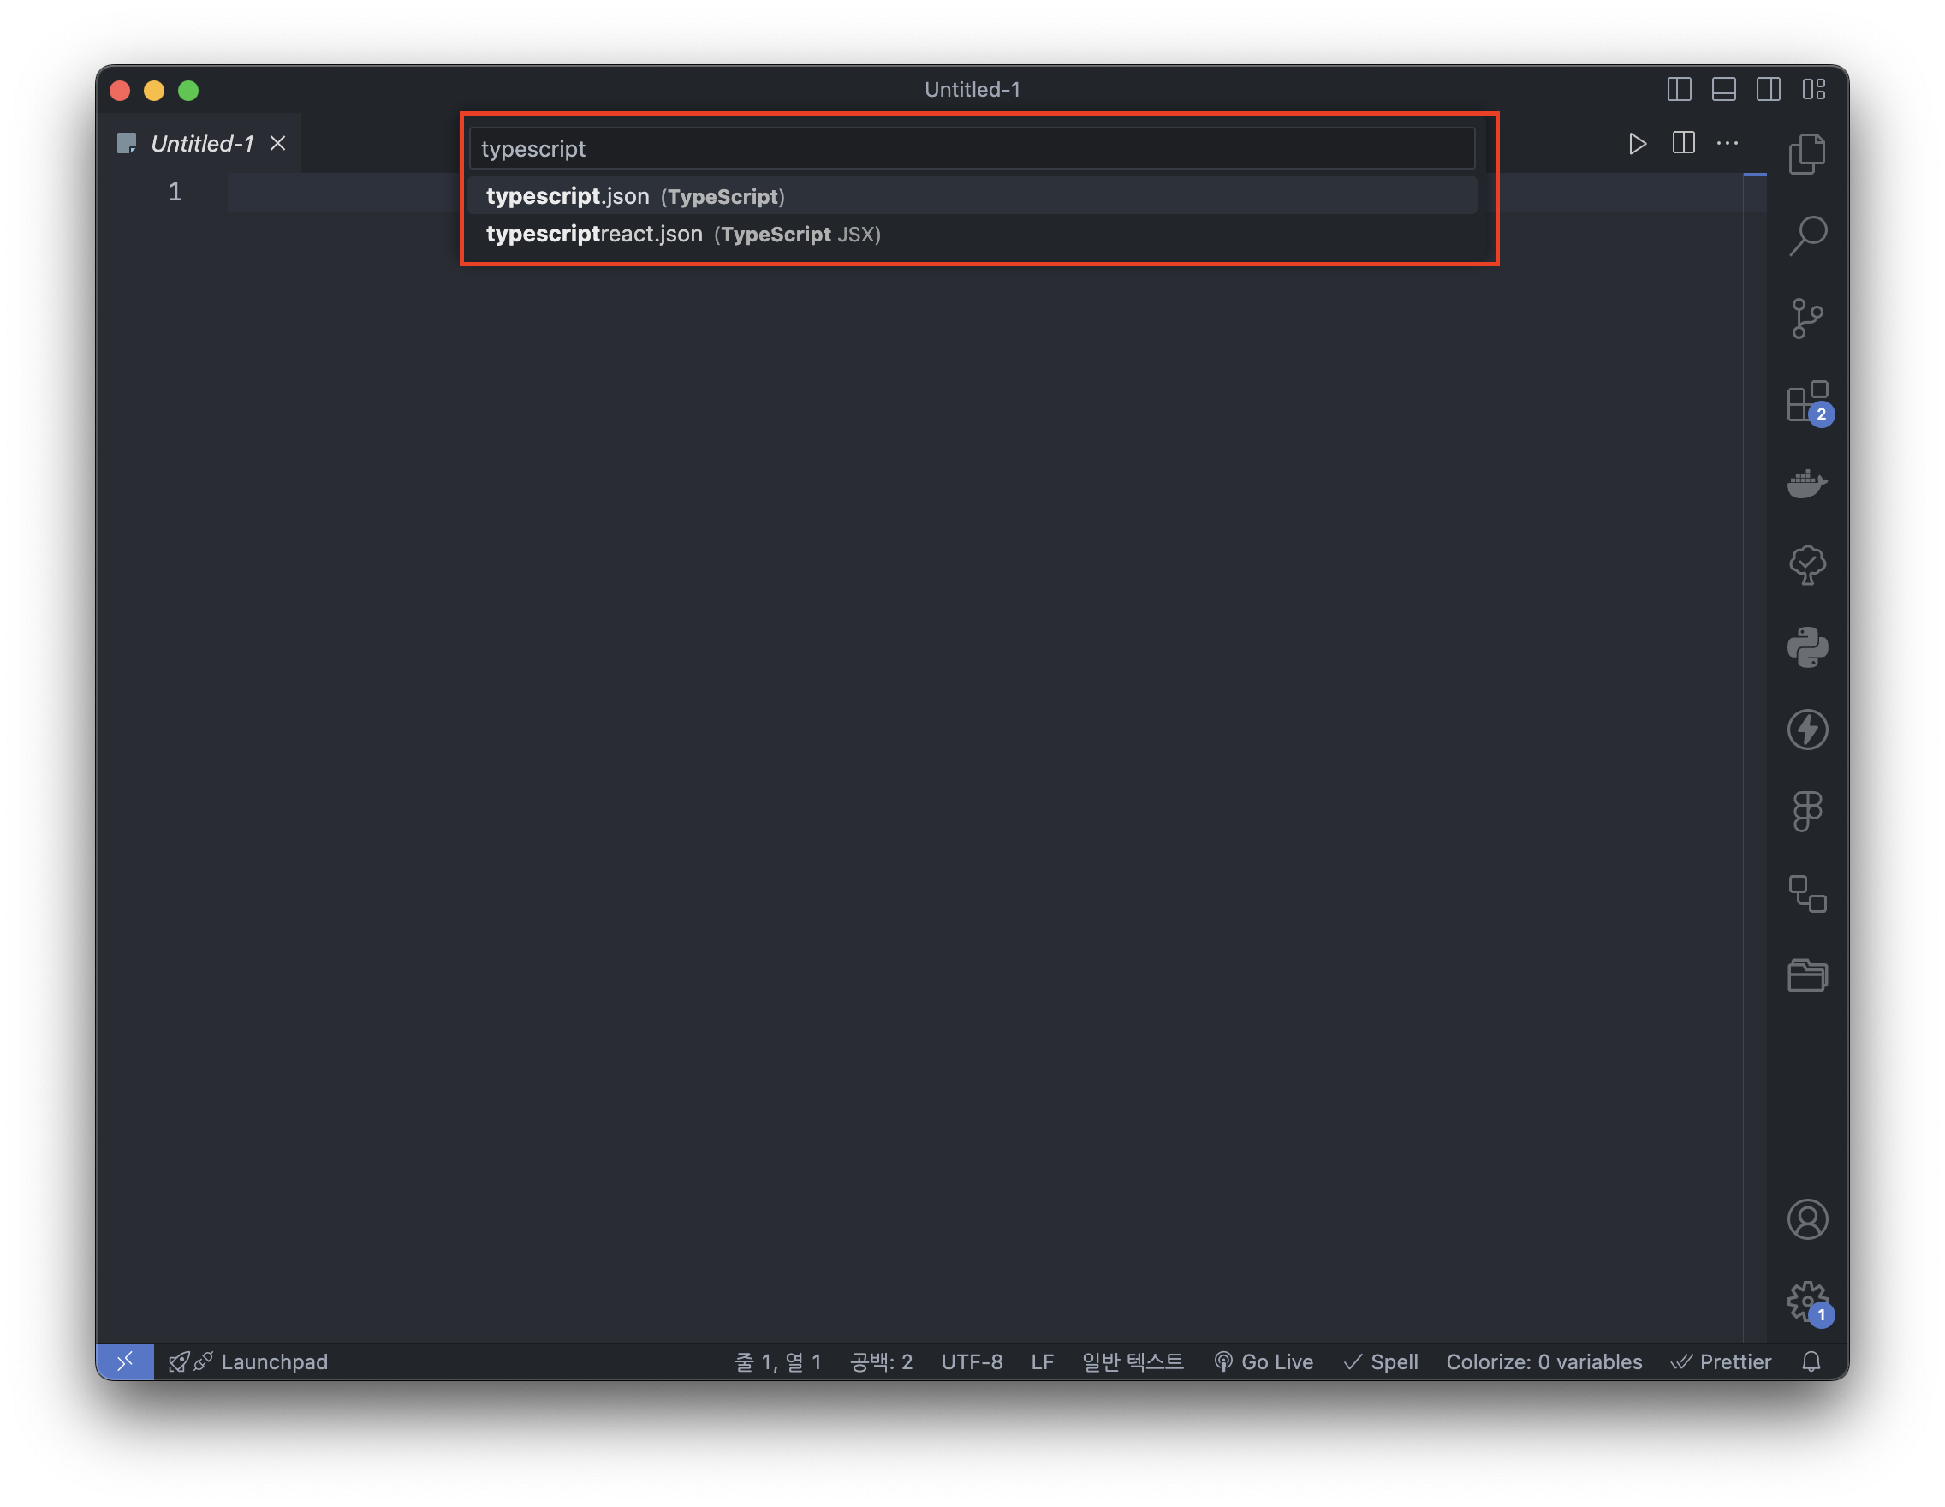Open the Python view icon

coord(1807,647)
